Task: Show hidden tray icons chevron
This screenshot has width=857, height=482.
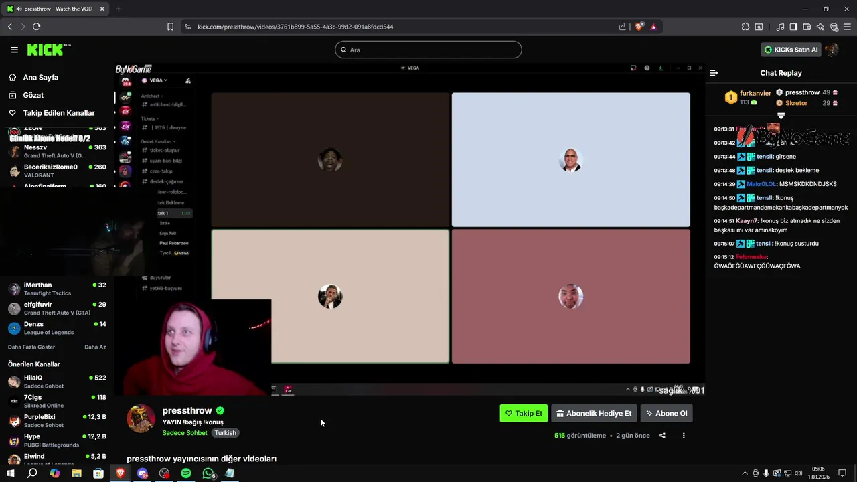Action: click(745, 473)
